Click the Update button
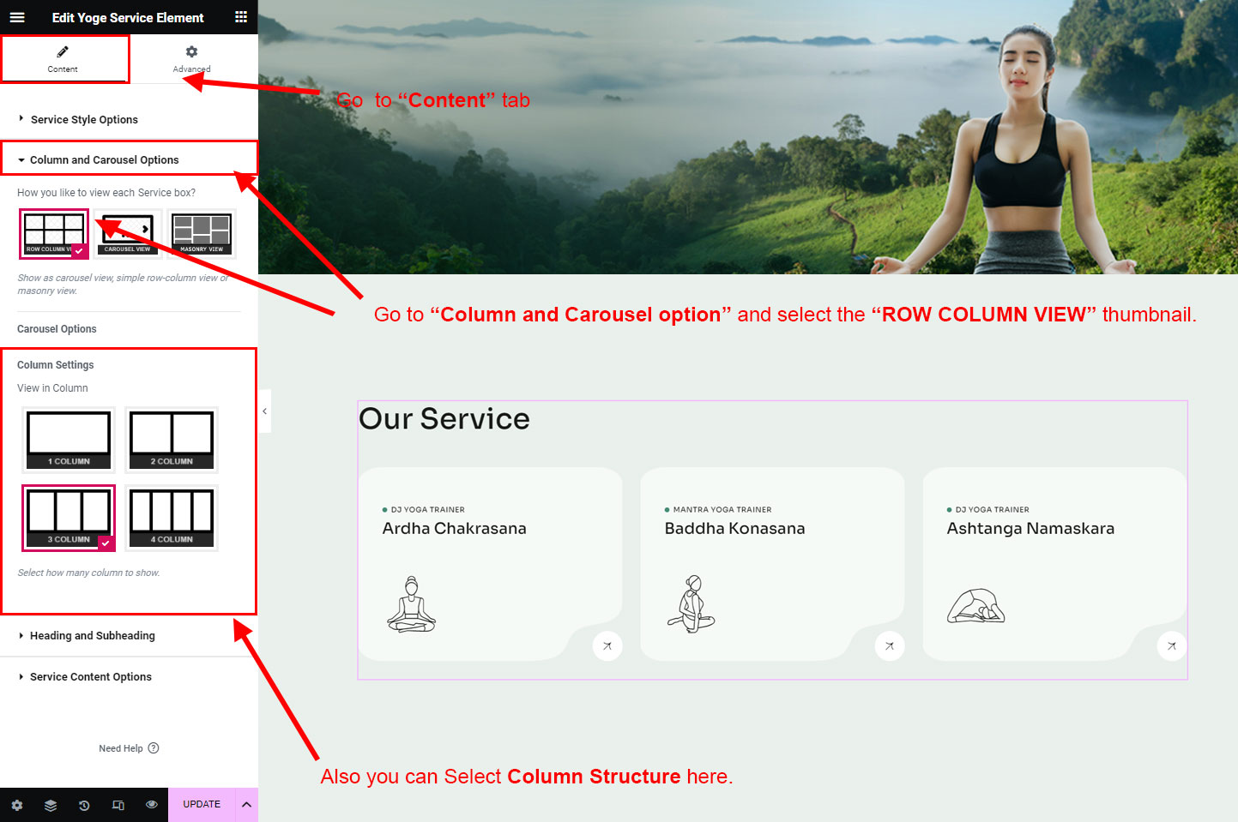The height and width of the screenshot is (822, 1238). [202, 805]
